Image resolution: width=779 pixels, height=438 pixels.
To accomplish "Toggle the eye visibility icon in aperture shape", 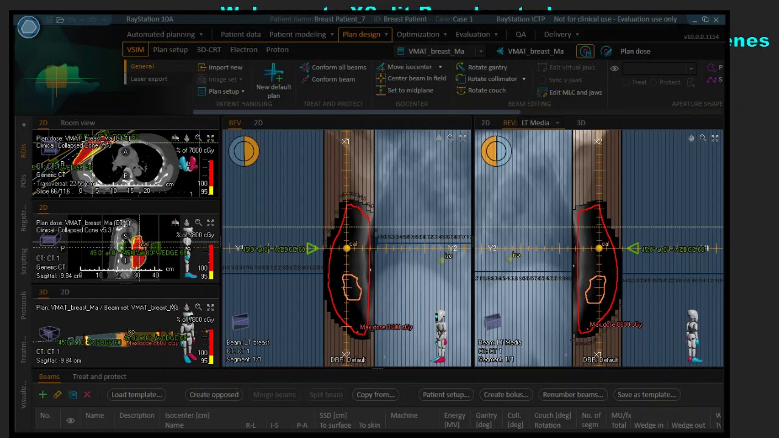I will [x=615, y=68].
